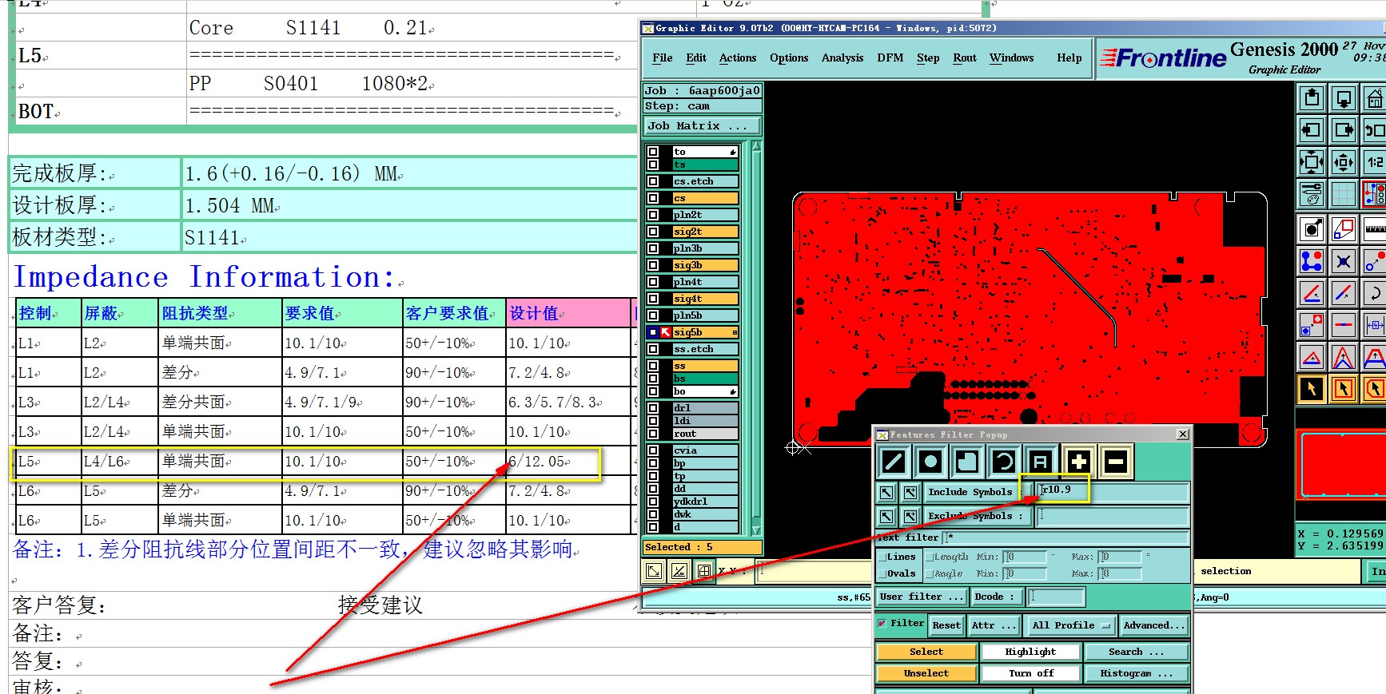The width and height of the screenshot is (1386, 694).
Task: Select the pad (circle) feature filter icon
Action: pos(930,461)
